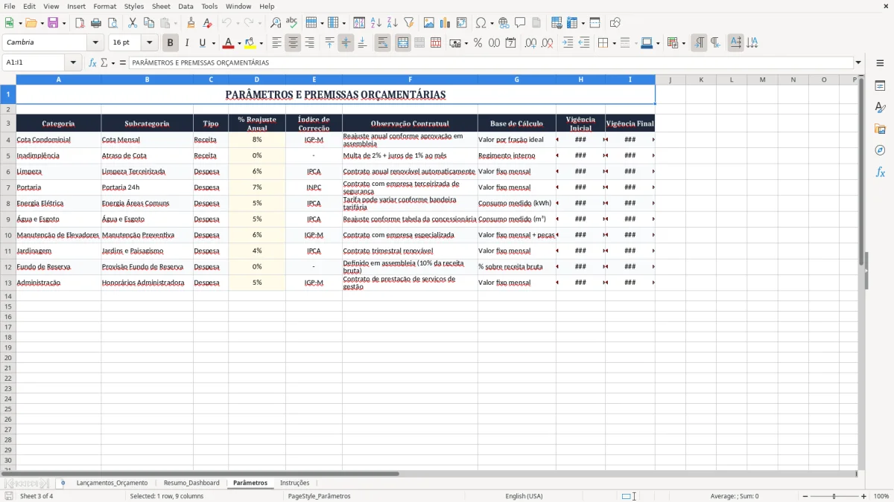Toggle Bold formatting

point(170,43)
